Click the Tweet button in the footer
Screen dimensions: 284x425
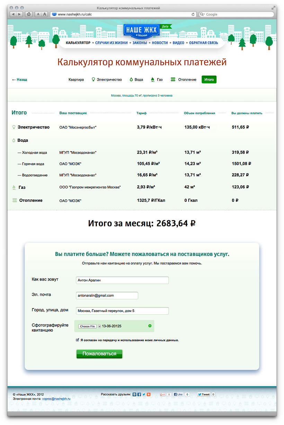(204, 394)
